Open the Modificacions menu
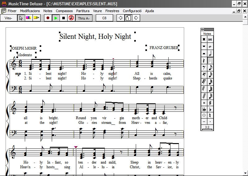The height and width of the screenshot is (176, 248). 30,11
